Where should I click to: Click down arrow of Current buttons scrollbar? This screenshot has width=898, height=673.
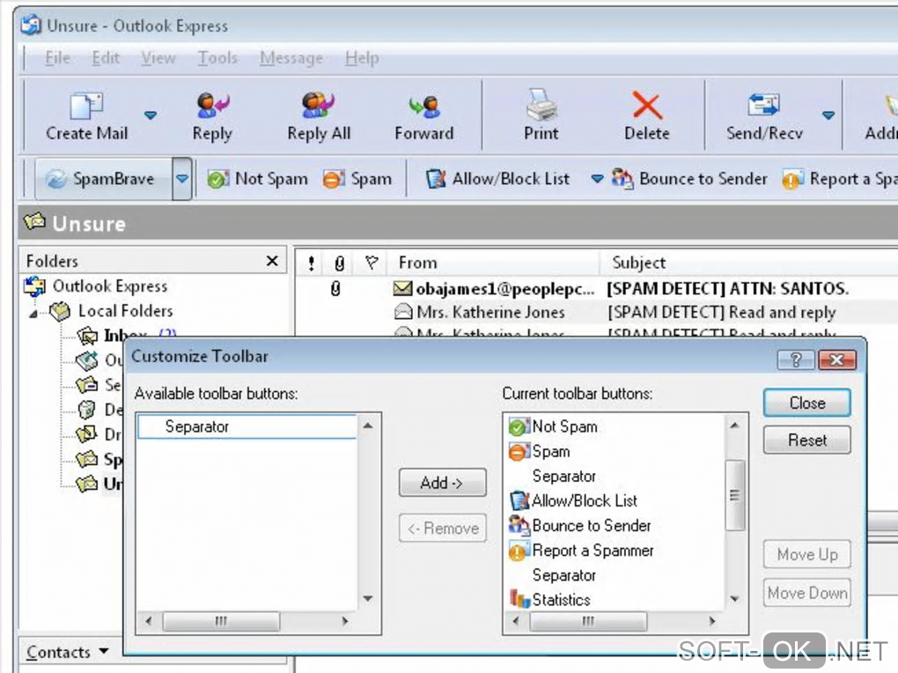pyautogui.click(x=735, y=598)
